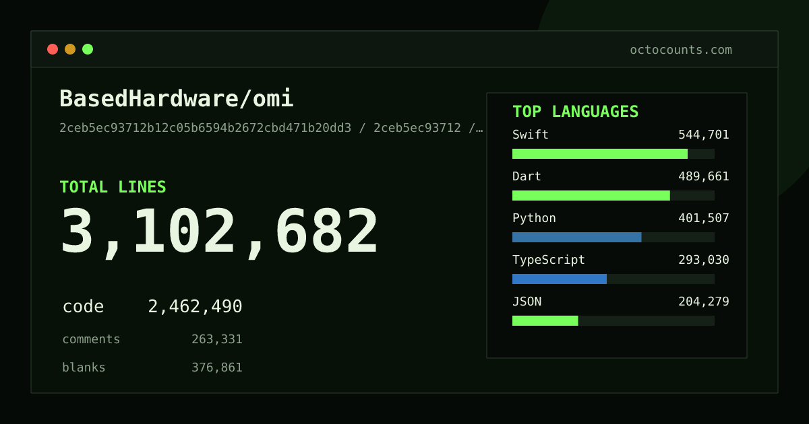
Task: Click the 401,507 Python line count
Action: pyautogui.click(x=704, y=218)
